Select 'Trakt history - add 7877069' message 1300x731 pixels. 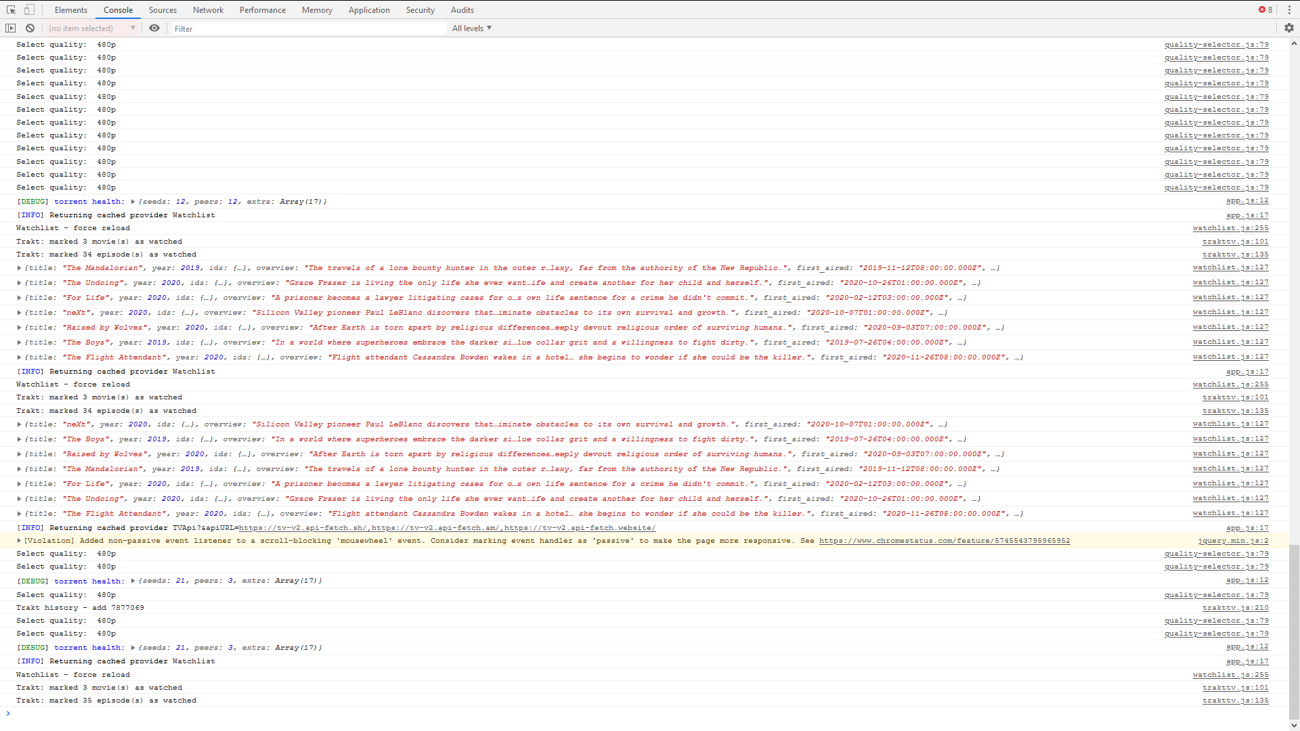pos(80,608)
